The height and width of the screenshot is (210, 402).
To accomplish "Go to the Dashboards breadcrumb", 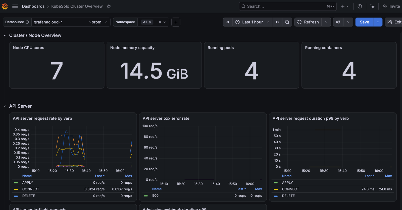I will pos(33,6).
